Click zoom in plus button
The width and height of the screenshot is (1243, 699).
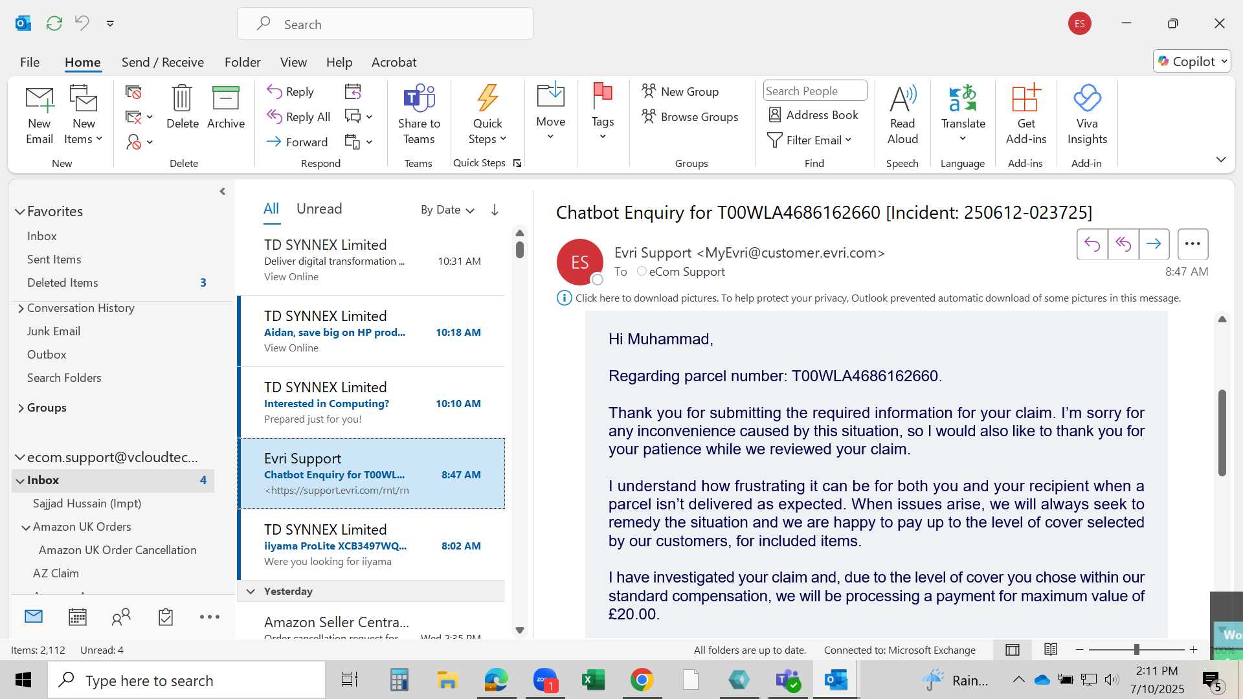1194,649
